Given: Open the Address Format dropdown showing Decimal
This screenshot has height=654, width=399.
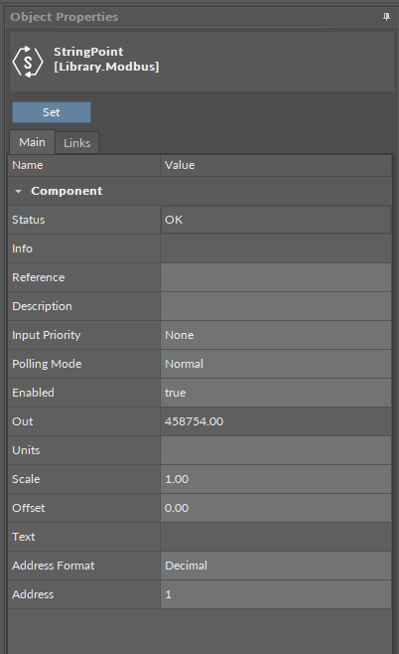Looking at the screenshot, I should (276, 566).
